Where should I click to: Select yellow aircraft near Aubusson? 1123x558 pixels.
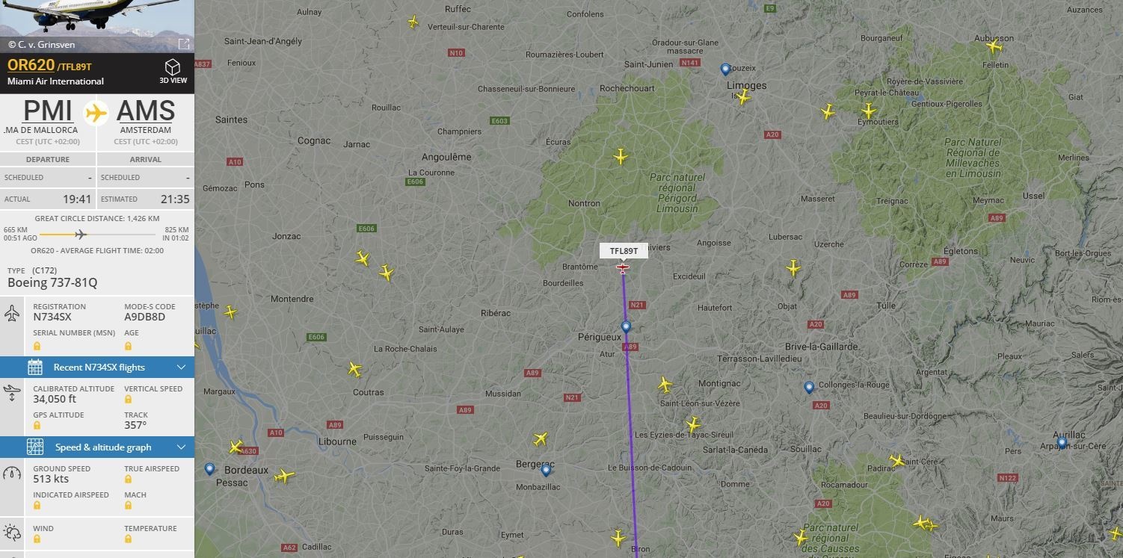click(994, 46)
